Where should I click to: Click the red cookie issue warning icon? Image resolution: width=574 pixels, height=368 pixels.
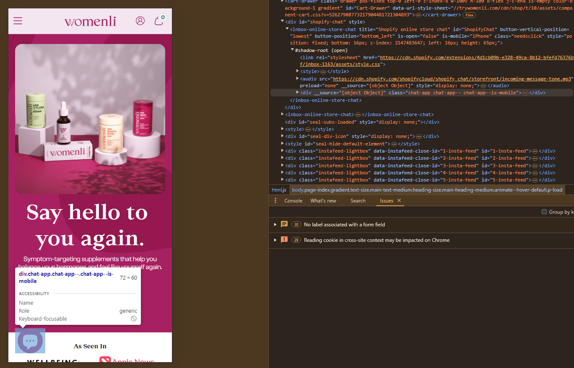click(284, 240)
